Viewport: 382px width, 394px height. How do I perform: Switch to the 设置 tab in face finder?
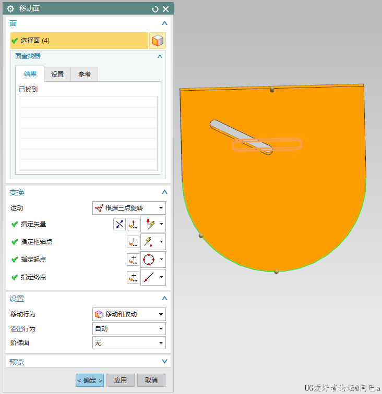coord(57,75)
